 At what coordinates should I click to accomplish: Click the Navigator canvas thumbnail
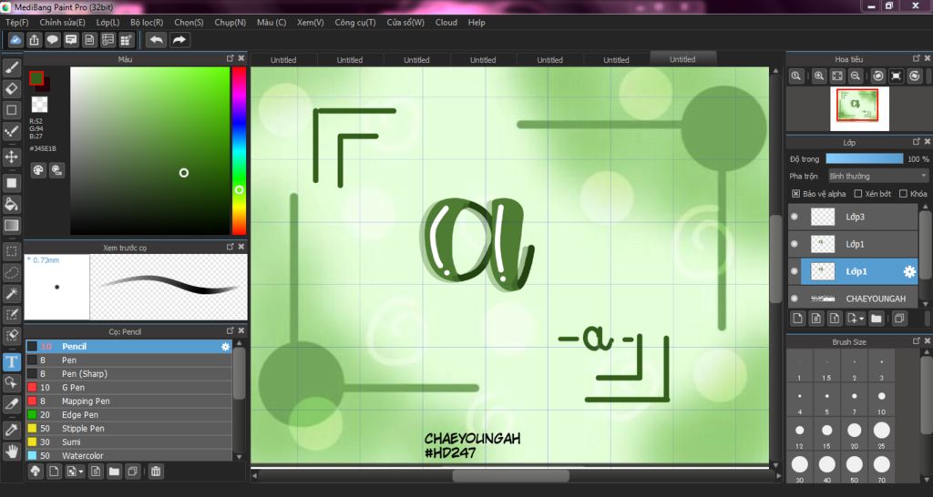coord(856,106)
